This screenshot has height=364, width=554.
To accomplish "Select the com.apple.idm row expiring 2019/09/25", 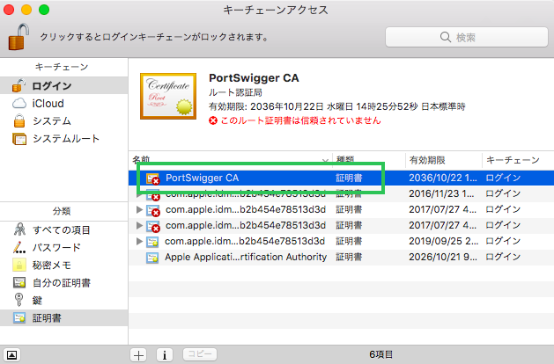I will tap(342, 241).
